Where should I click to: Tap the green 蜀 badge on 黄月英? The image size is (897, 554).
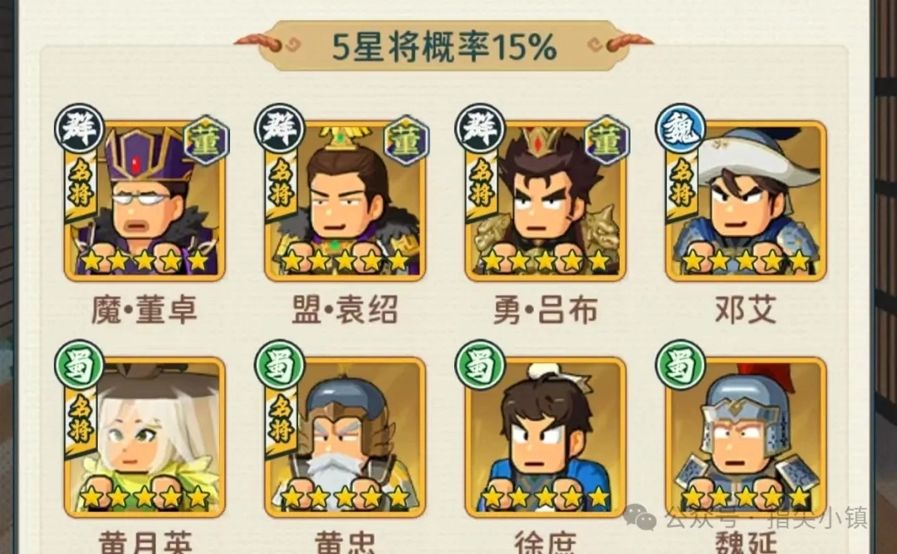80,365
